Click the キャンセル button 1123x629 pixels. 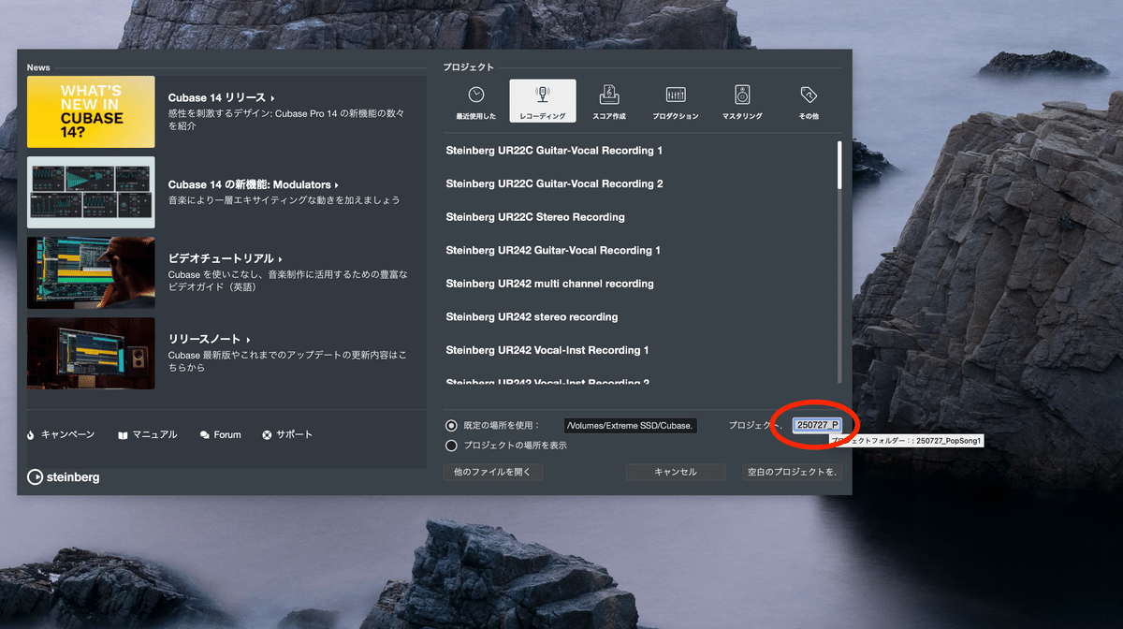click(676, 472)
